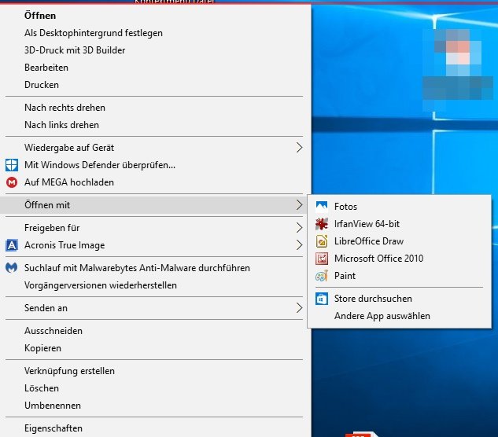Open Wiedergabe auf Gerät entry
The width and height of the screenshot is (498, 437).
click(x=154, y=148)
